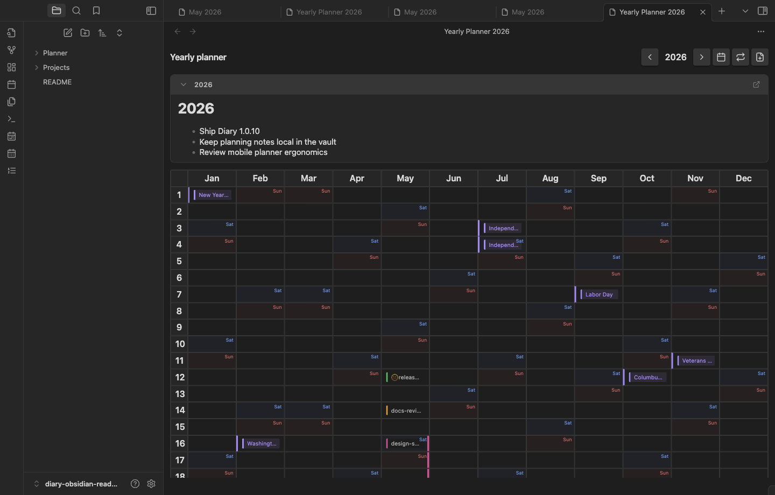The width and height of the screenshot is (775, 495).
Task: Open vault settings gear icon
Action: (151, 484)
